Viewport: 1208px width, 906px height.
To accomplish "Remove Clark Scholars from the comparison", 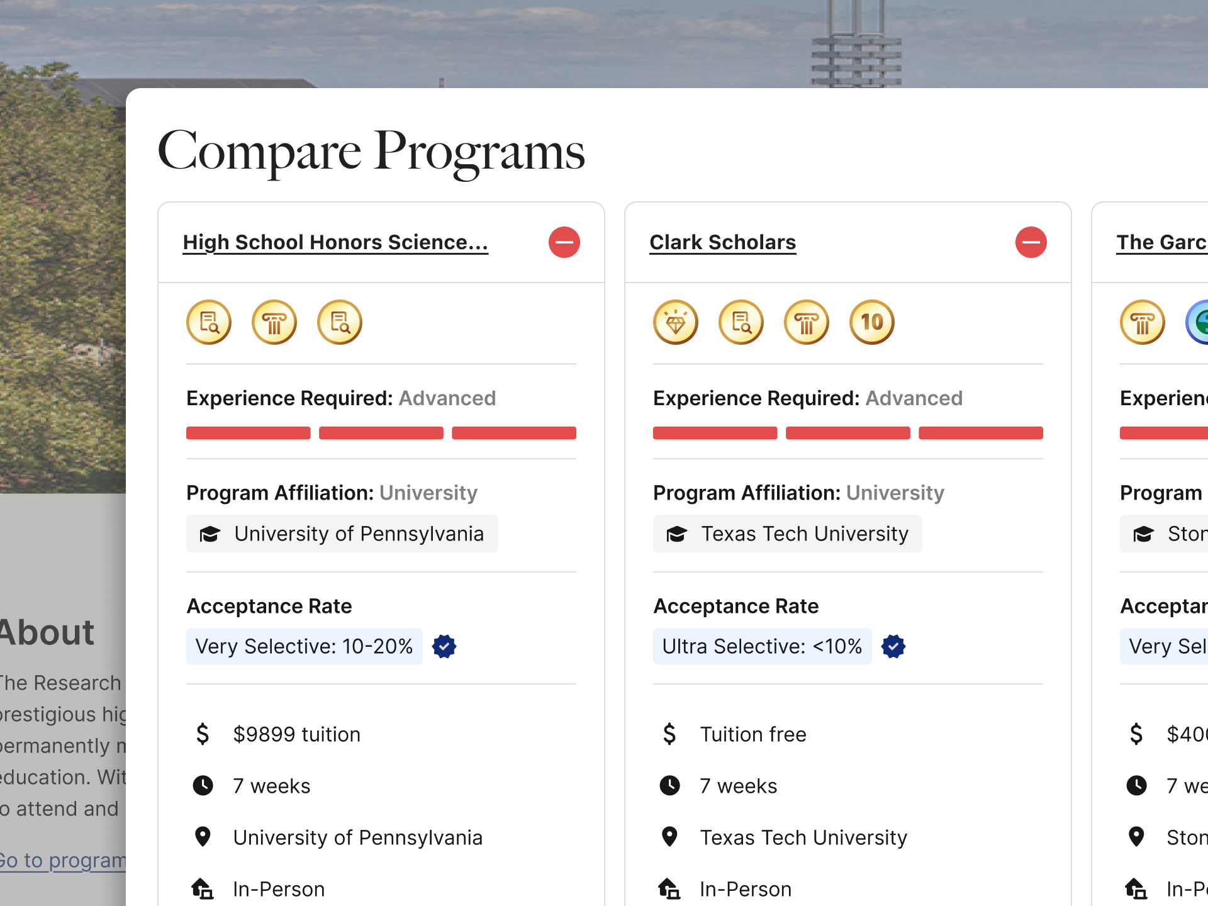I will (1031, 242).
